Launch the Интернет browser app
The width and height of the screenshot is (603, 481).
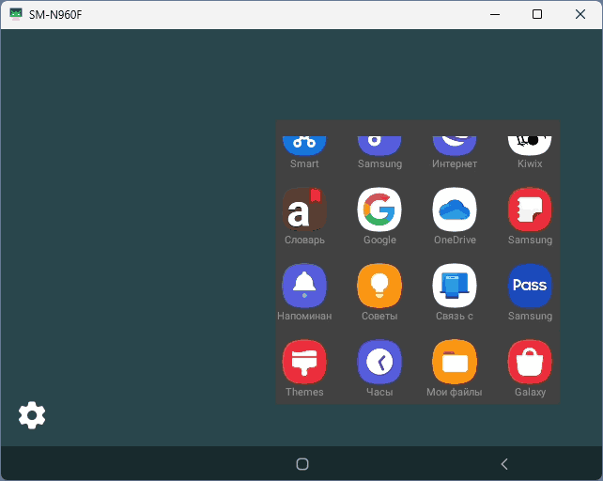pyautogui.click(x=455, y=146)
